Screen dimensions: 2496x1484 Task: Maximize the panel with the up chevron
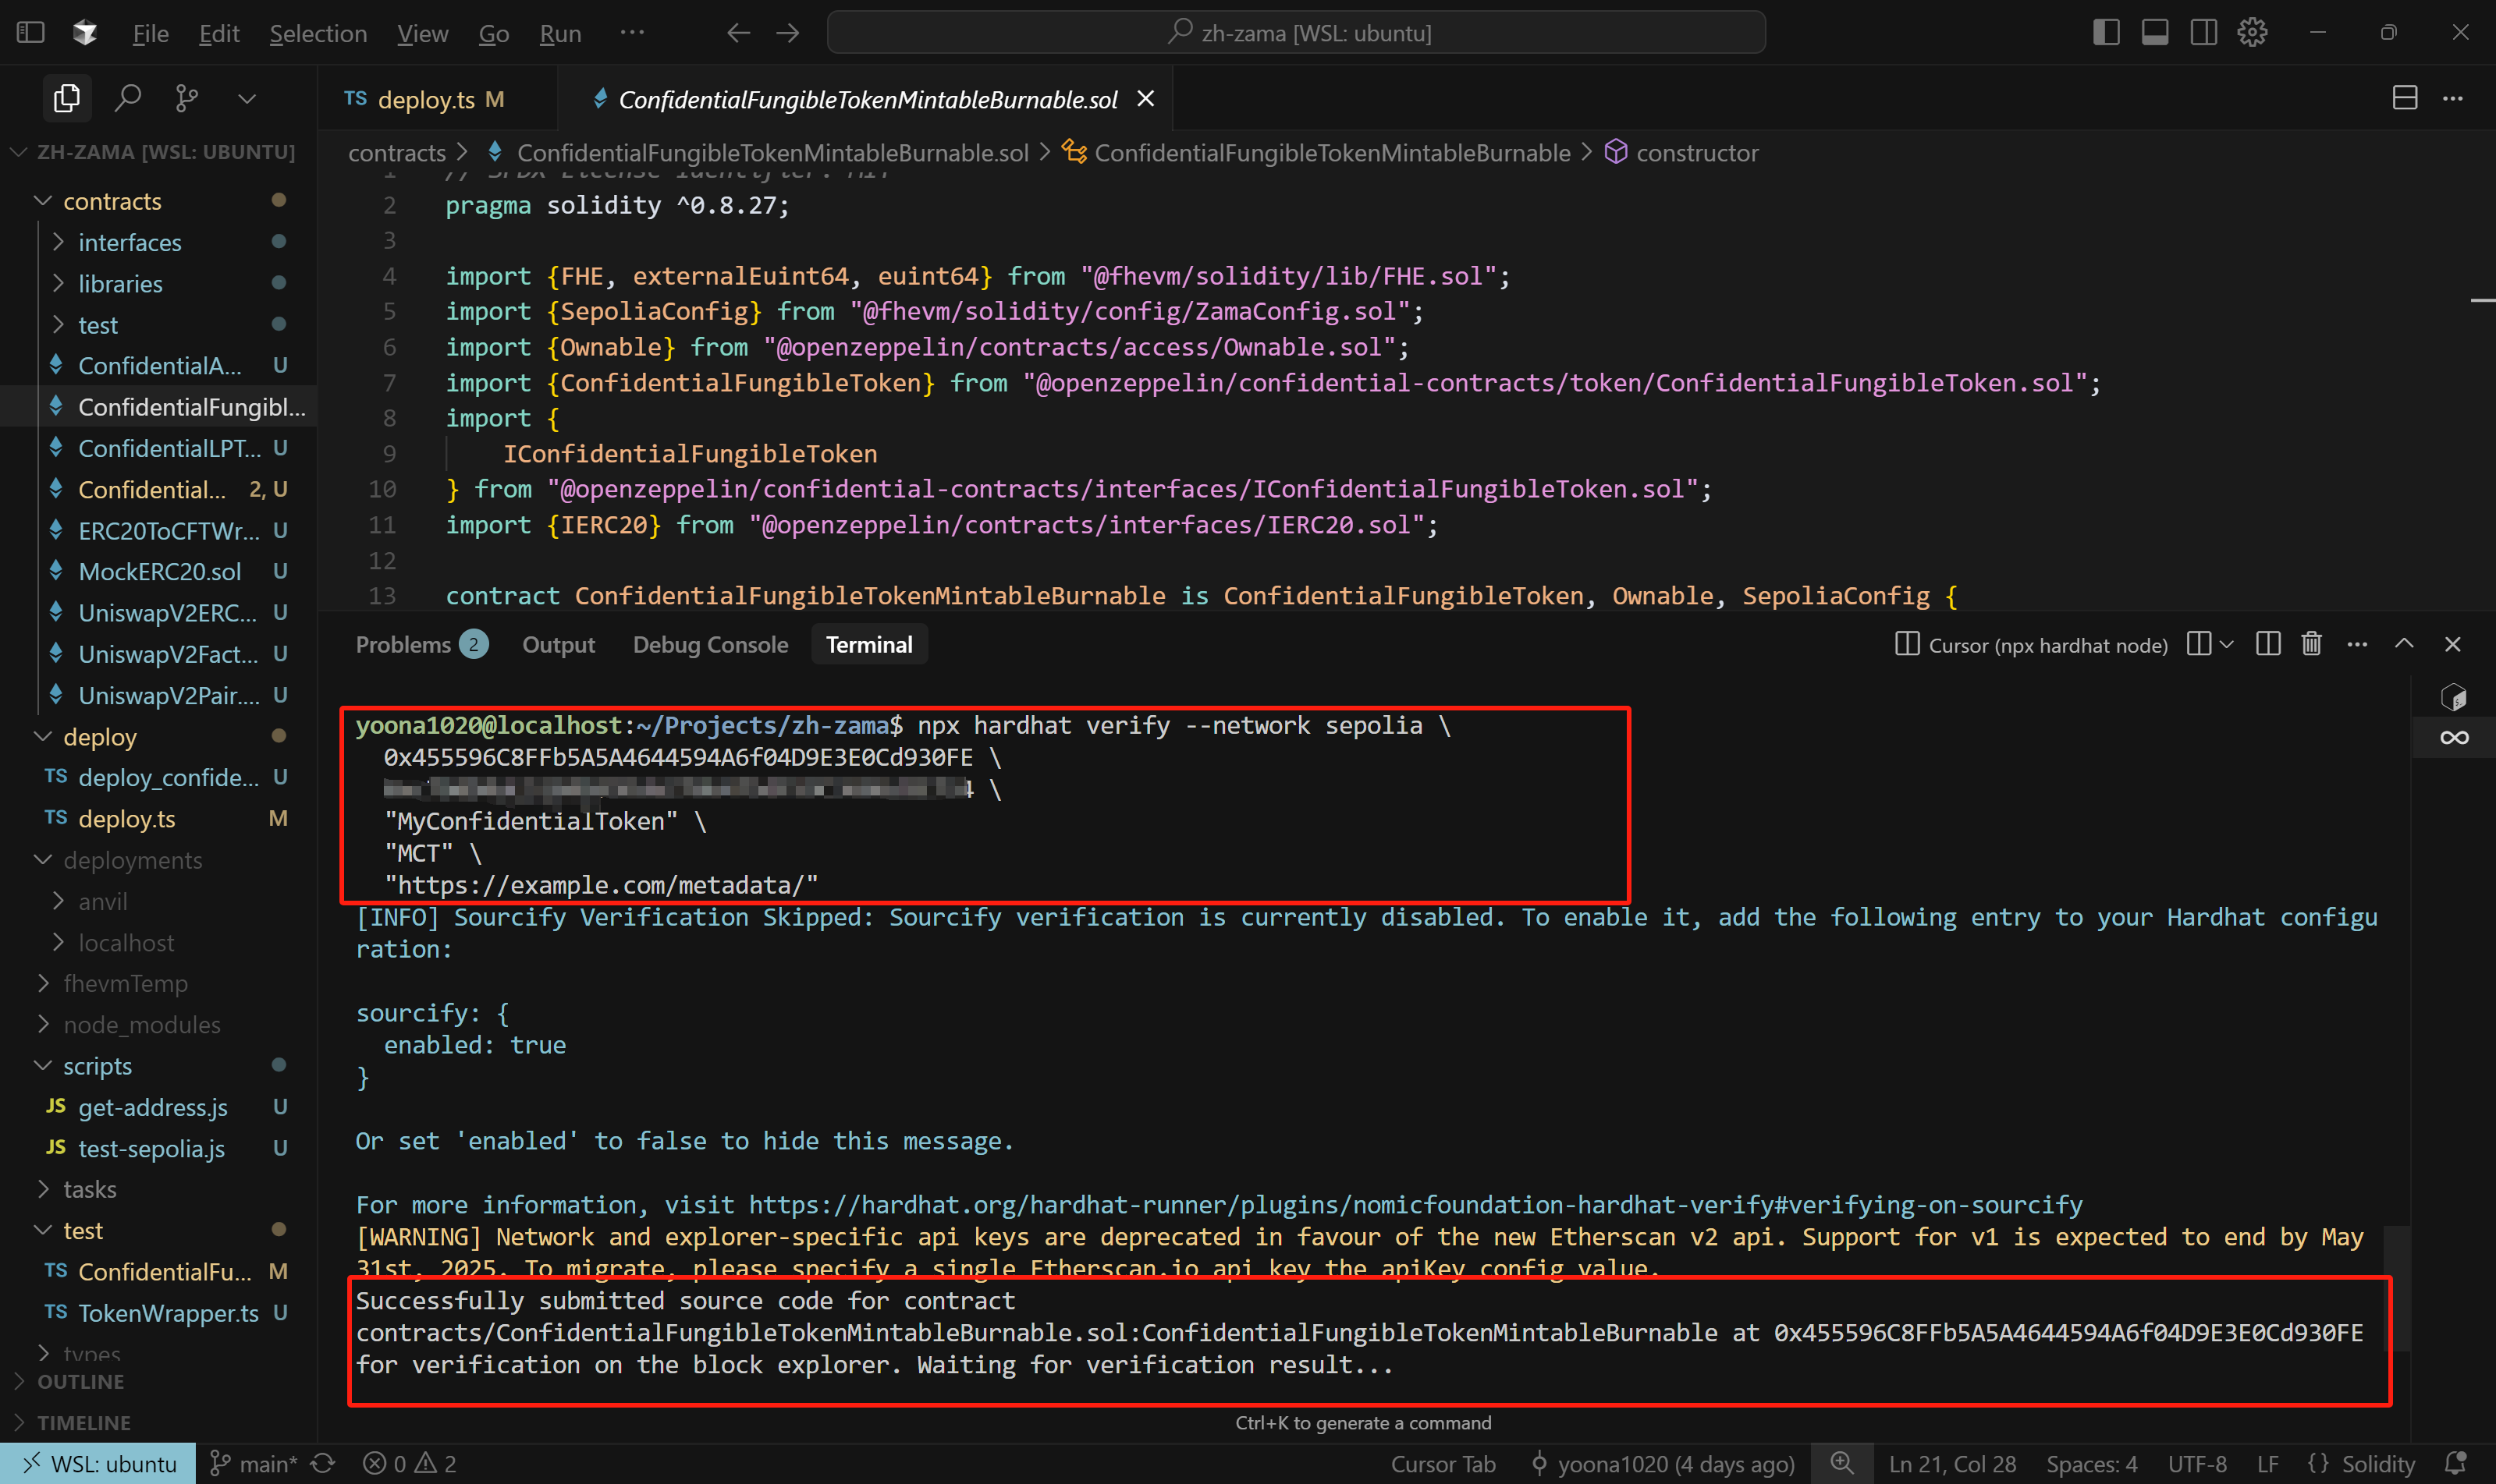(x=2404, y=644)
